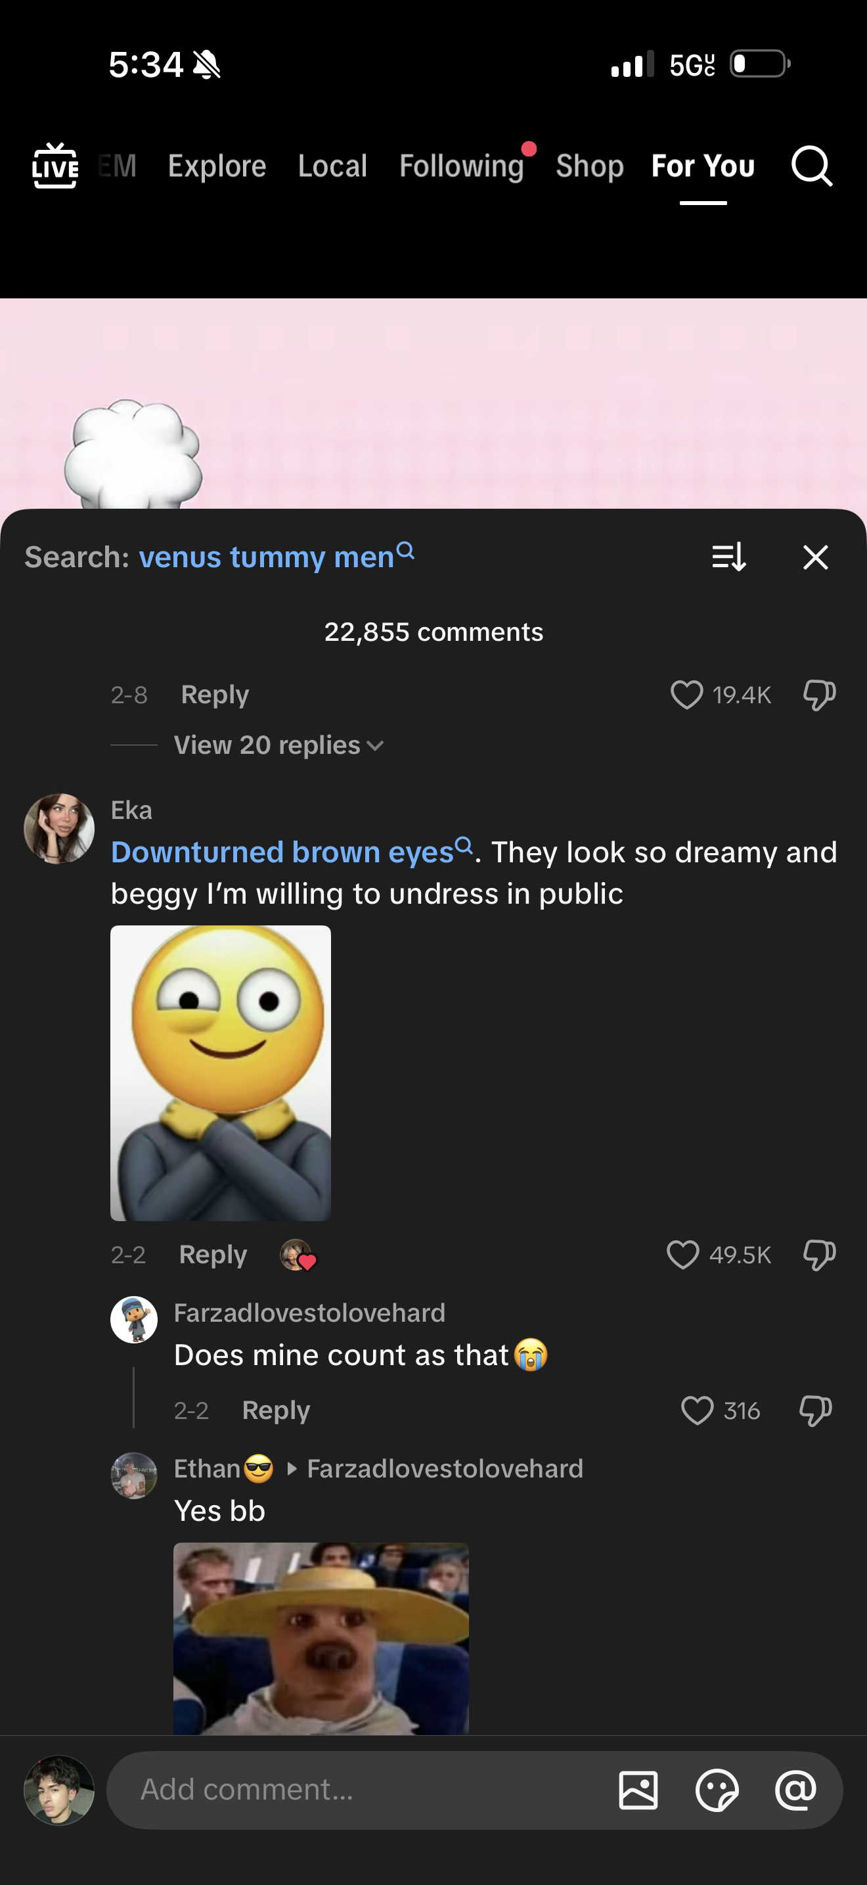Open the emoji sticker picker
Image resolution: width=867 pixels, height=1885 pixels.
(x=717, y=1790)
